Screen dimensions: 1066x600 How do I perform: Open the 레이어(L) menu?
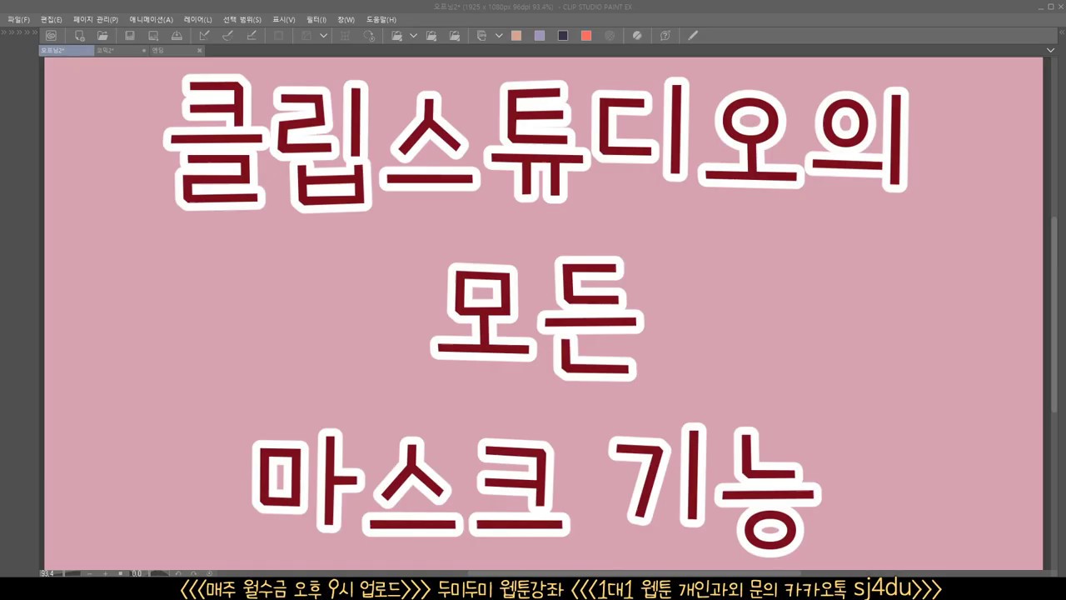(x=197, y=19)
